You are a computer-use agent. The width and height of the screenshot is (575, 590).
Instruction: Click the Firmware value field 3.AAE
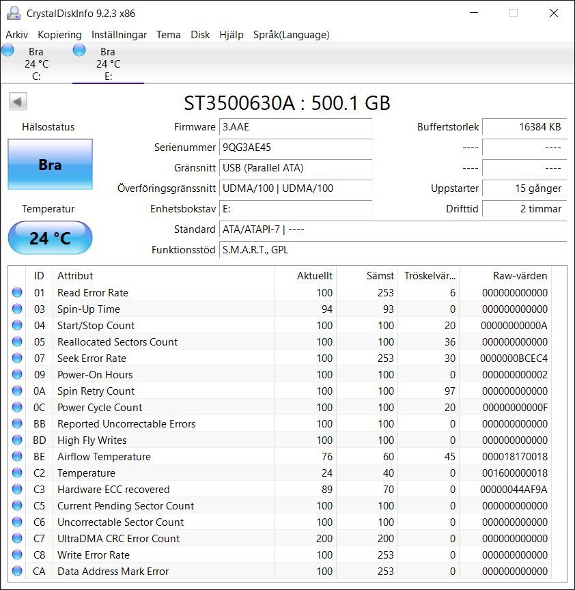click(296, 127)
